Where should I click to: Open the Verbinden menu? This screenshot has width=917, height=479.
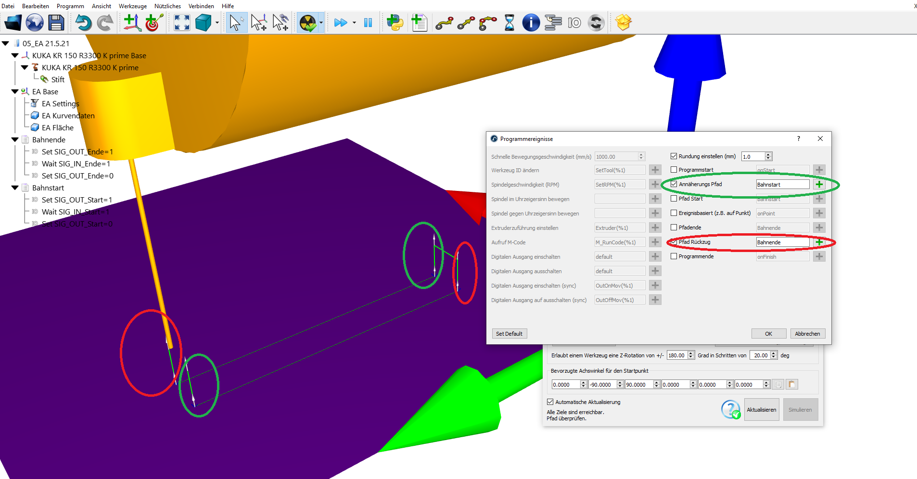pos(201,6)
